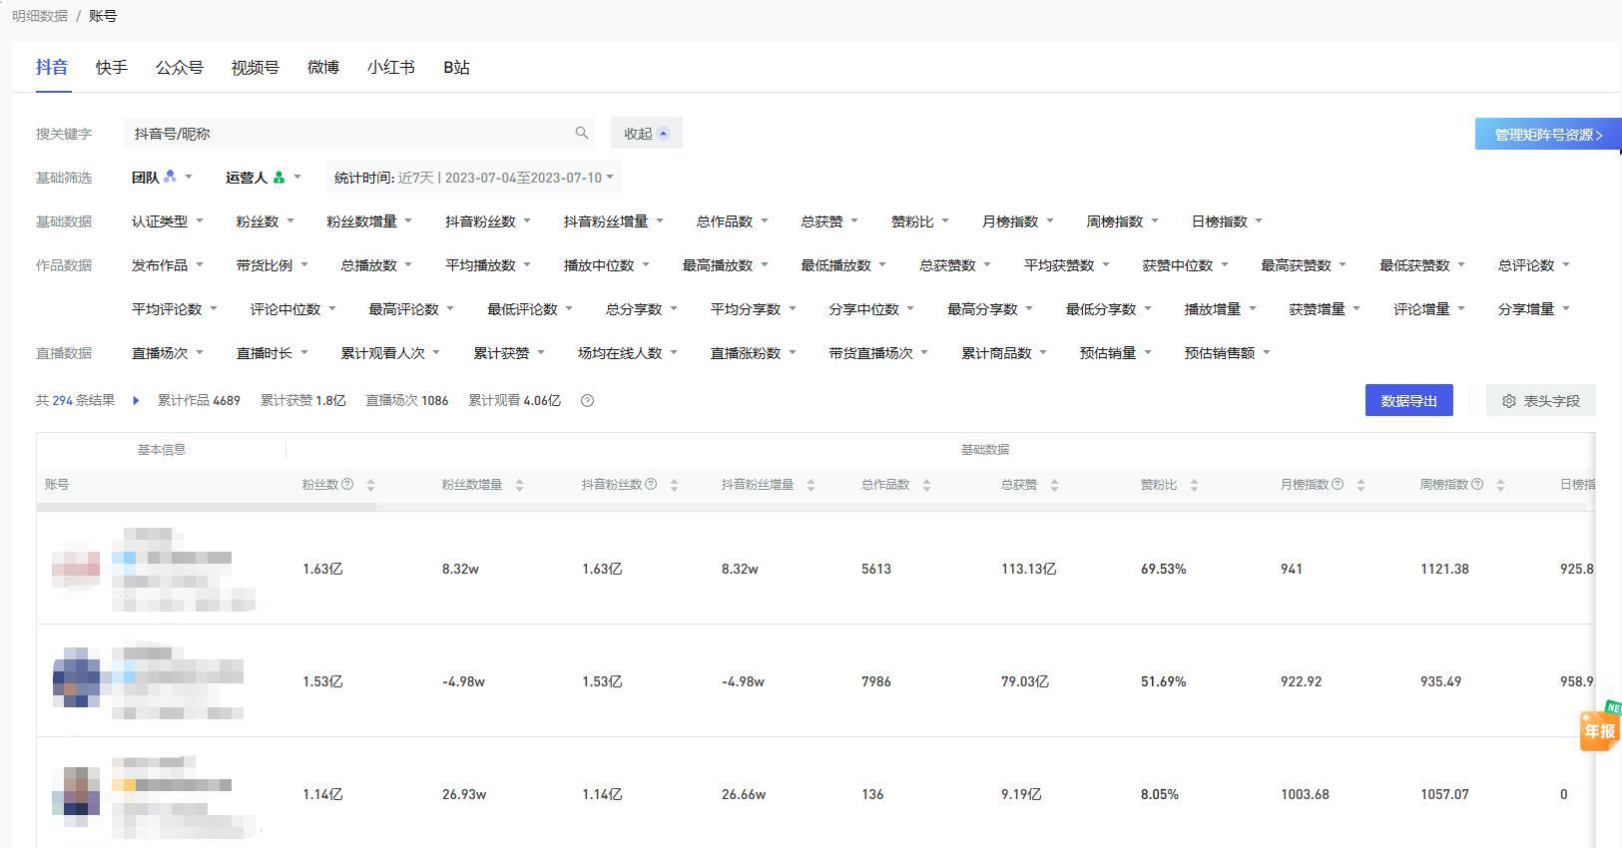Image resolution: width=1622 pixels, height=848 pixels.
Task: Sort by 赞粉比 column arrows
Action: pyautogui.click(x=1194, y=485)
